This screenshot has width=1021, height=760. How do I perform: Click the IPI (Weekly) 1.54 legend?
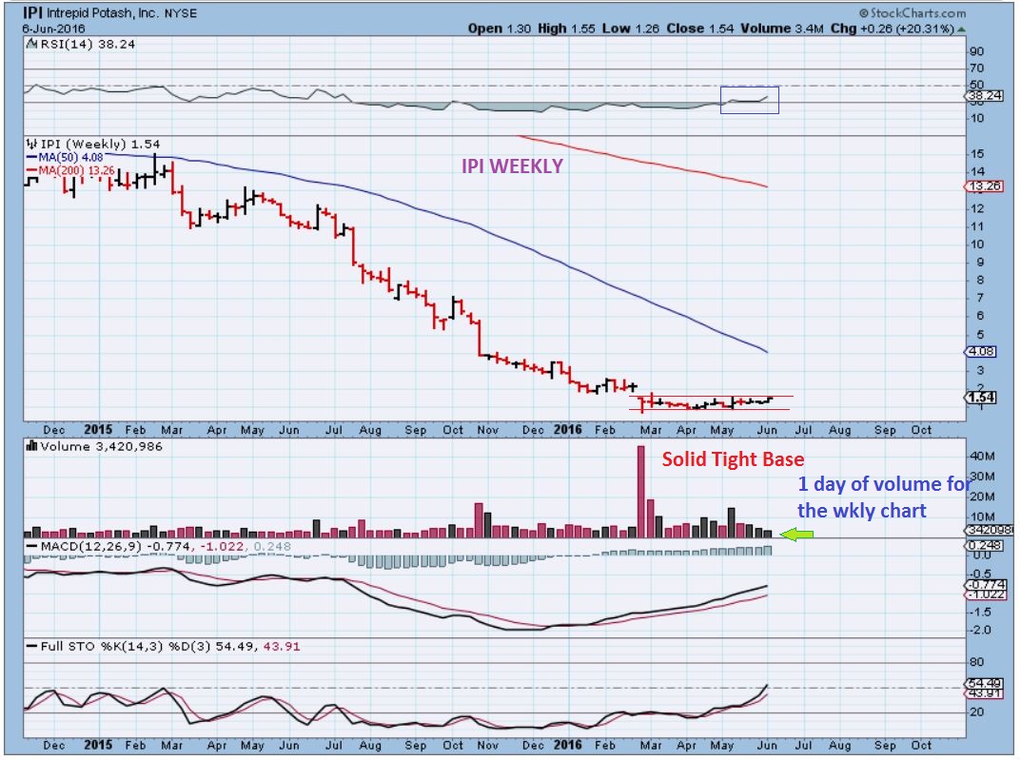tap(100, 144)
